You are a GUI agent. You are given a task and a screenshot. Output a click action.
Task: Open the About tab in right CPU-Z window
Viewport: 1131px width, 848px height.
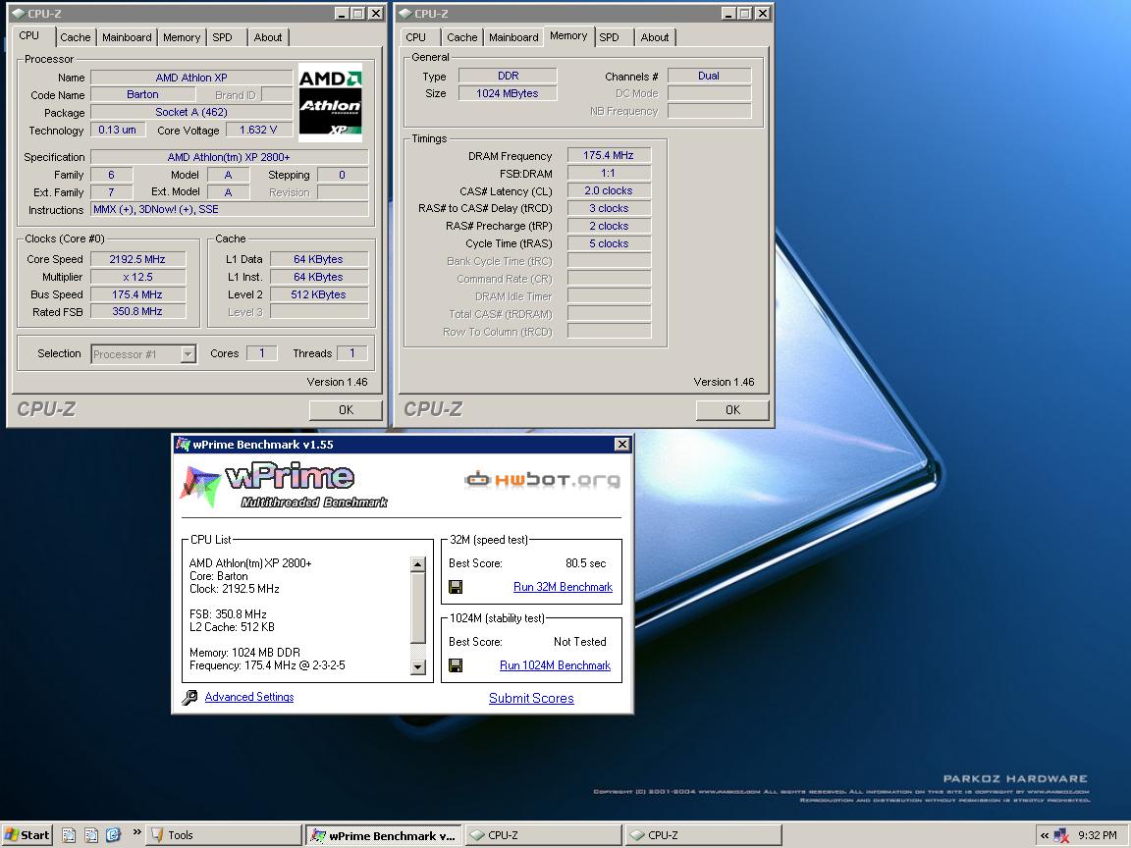[654, 37]
